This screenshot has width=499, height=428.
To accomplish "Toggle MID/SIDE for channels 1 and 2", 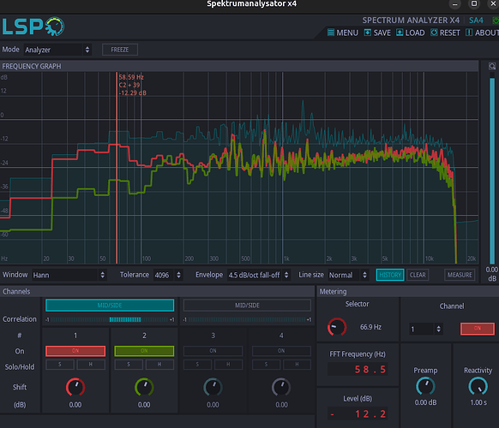I will pyautogui.click(x=110, y=306).
